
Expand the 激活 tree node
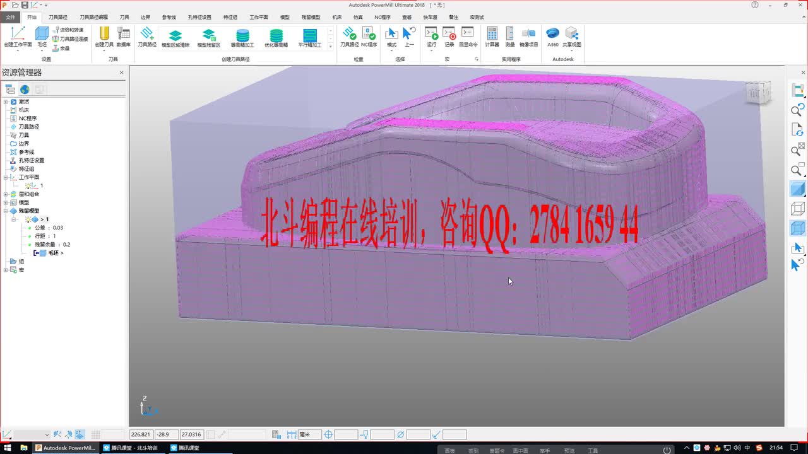6,102
